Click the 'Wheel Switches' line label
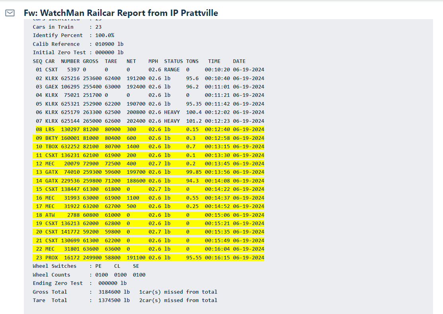 coord(55,266)
